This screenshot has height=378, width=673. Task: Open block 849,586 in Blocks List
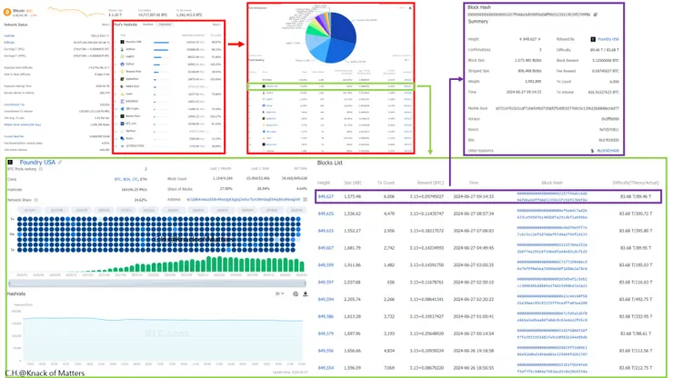point(326,316)
